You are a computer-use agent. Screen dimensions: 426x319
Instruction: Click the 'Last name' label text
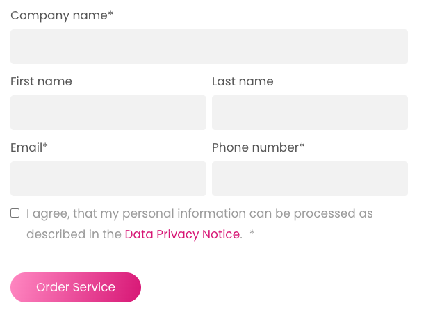click(243, 81)
